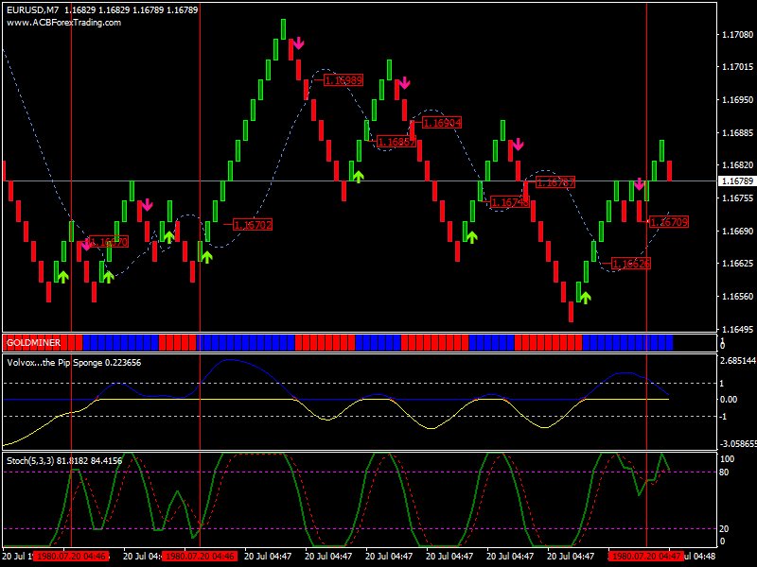Select the leftmost green up arrow on the chart
Image resolution: width=757 pixels, height=567 pixels.
(x=62, y=276)
